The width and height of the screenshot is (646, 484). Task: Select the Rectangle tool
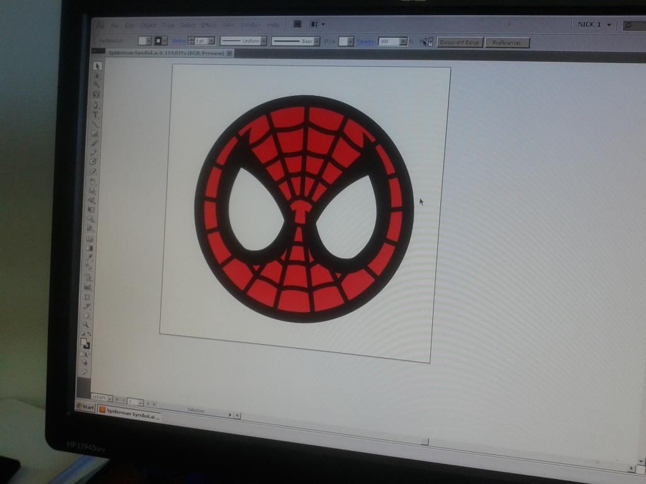pyautogui.click(x=95, y=134)
